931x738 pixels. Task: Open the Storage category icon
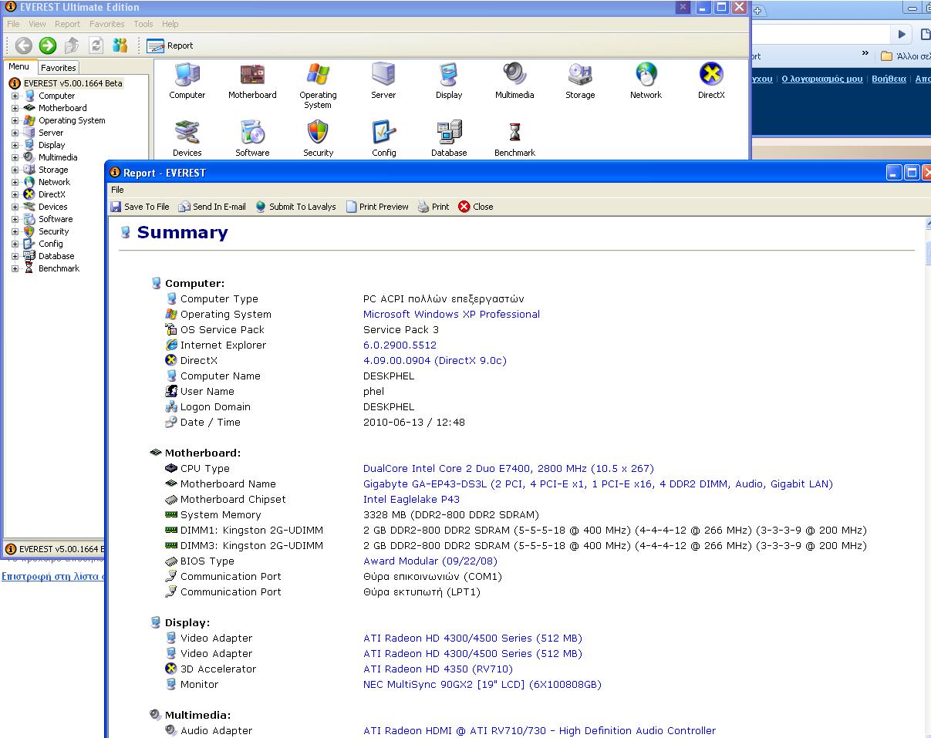click(x=580, y=75)
